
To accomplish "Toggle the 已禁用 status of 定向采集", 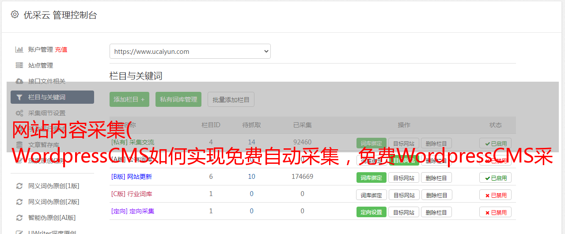I will [x=496, y=212].
